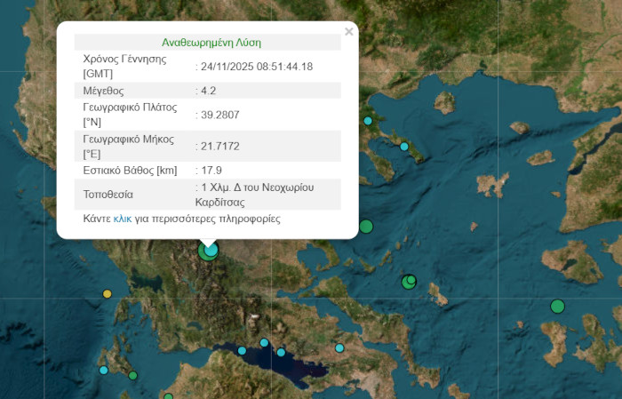This screenshot has height=399, width=622.
Task: Click the teal marker at far bottom-left offshore
Action: pyautogui.click(x=104, y=370)
